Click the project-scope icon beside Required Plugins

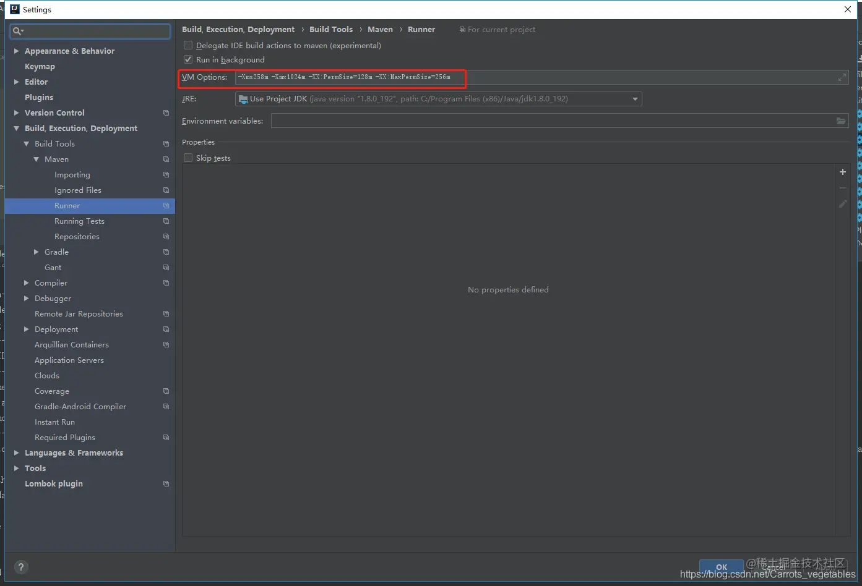(x=166, y=438)
